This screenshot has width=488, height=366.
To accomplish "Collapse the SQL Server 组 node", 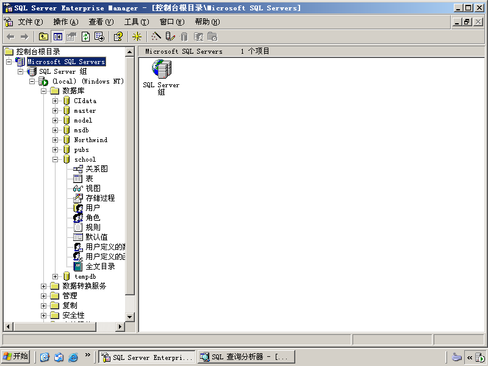I will click(21, 71).
